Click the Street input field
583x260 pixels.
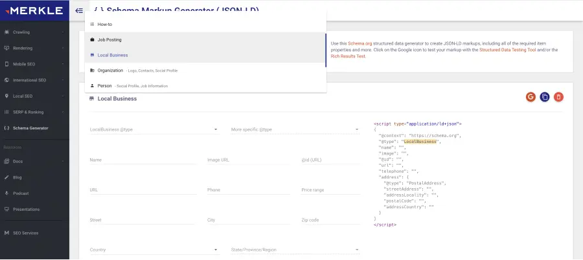pyautogui.click(x=143, y=220)
